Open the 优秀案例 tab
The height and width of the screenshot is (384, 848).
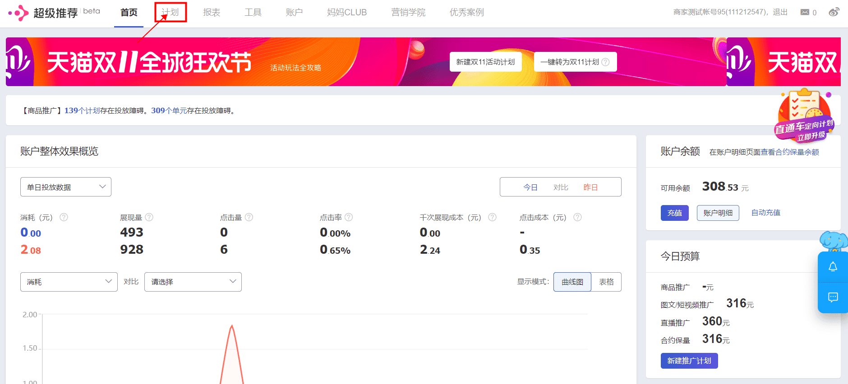(467, 13)
